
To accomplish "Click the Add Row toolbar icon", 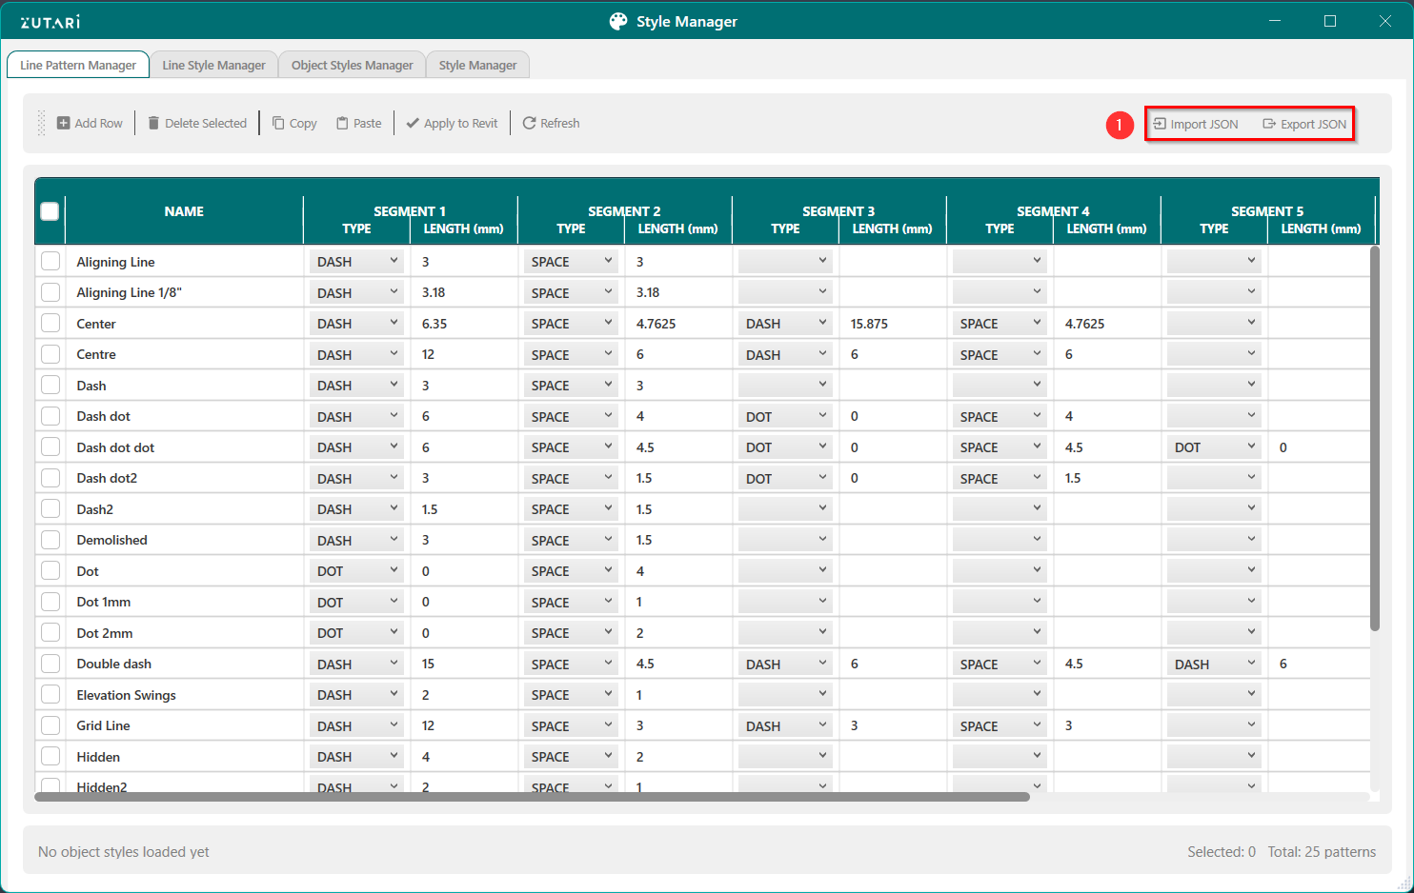I will click(64, 124).
